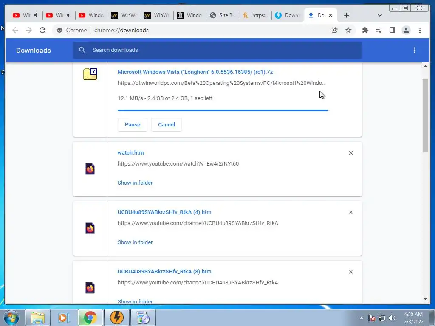435x326 pixels.
Task: Pause the Windows Vista download
Action: (x=133, y=125)
